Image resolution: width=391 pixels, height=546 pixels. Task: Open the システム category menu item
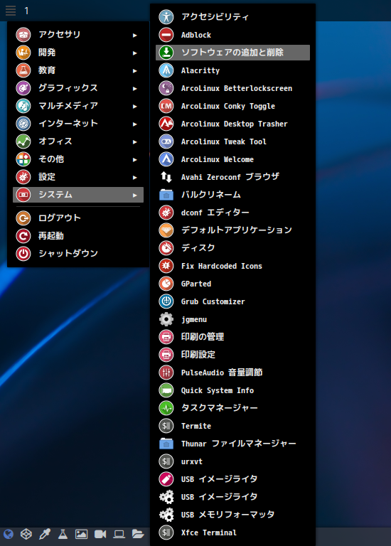click(x=78, y=195)
